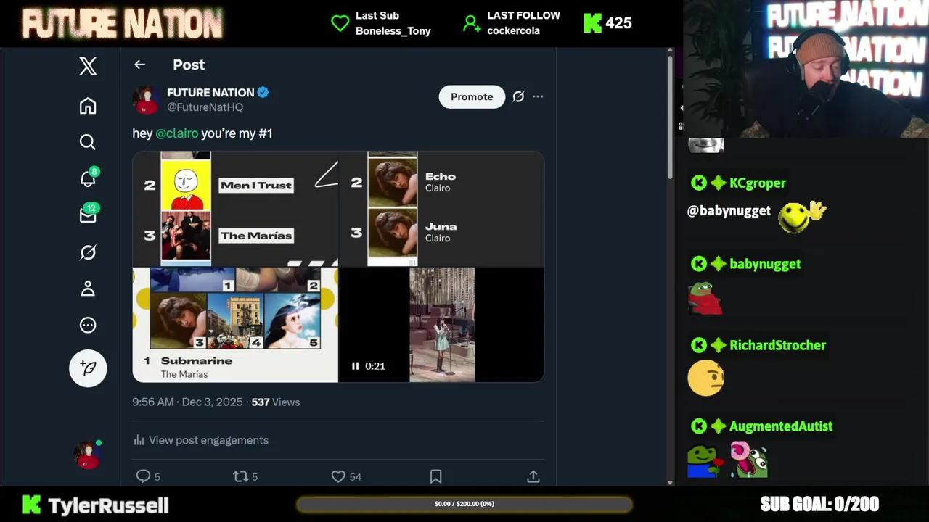Open the Men I Trust image
The image size is (929, 522).
[x=235, y=209]
